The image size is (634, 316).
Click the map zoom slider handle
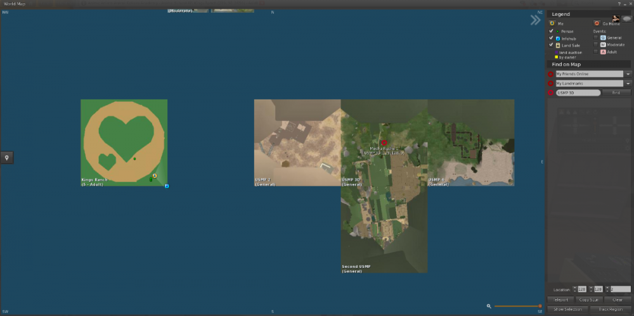point(540,306)
